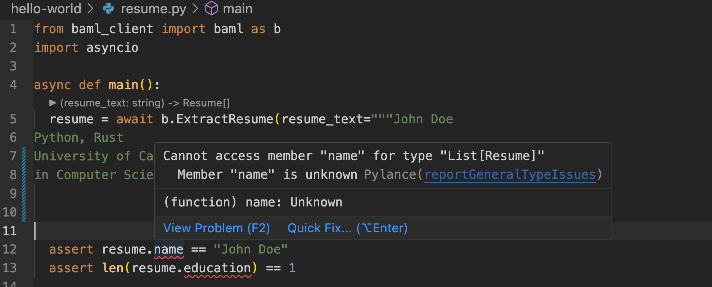Image resolution: width=712 pixels, height=287 pixels.
Task: Click Quick Fix... in the hover popup
Action: pyautogui.click(x=347, y=228)
